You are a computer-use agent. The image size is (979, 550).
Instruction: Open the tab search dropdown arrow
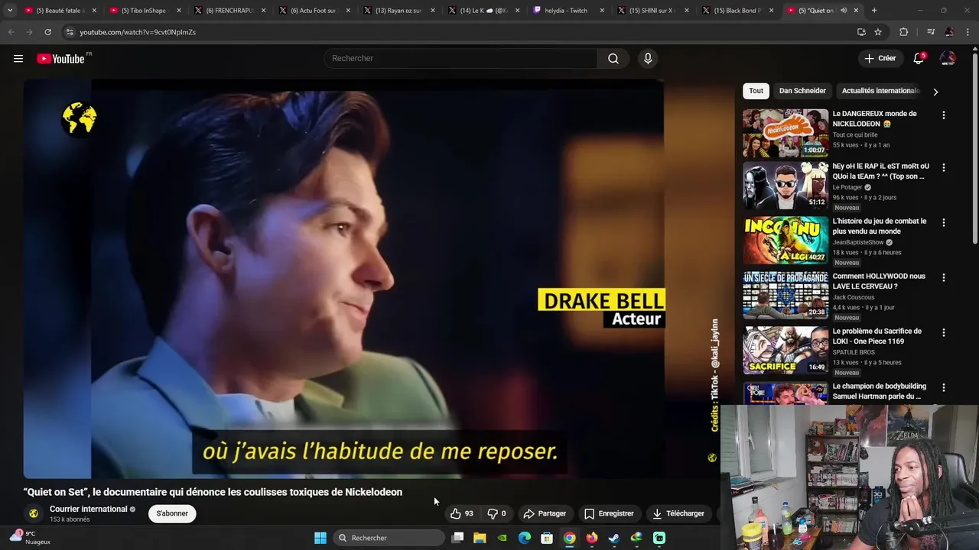[x=10, y=11]
